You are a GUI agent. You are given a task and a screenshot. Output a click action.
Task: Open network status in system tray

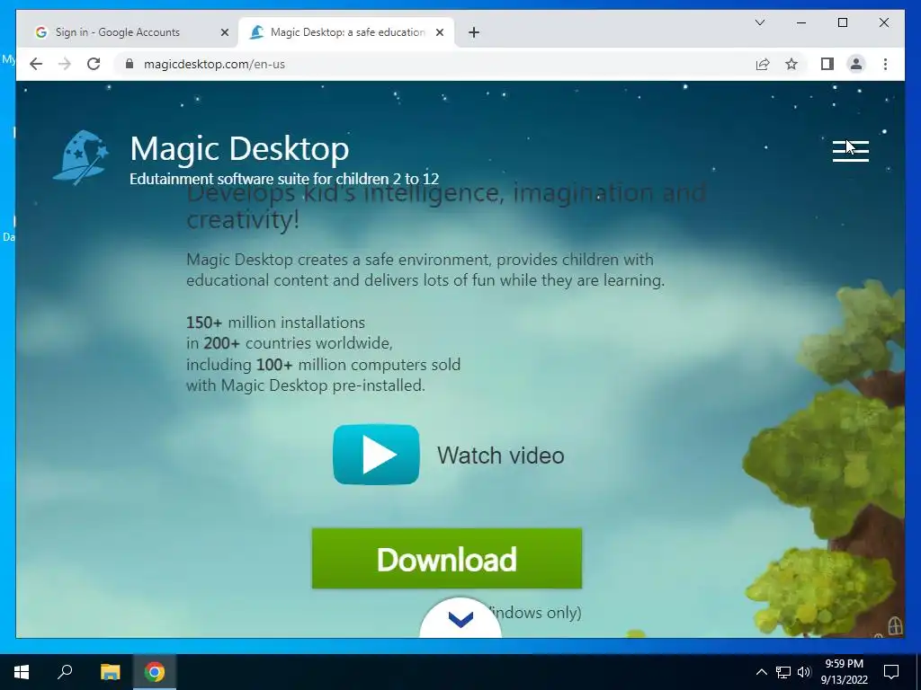pyautogui.click(x=783, y=672)
